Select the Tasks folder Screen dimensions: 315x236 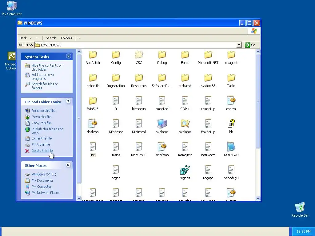(x=231, y=81)
